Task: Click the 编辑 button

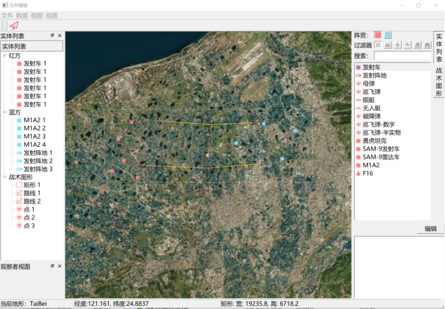Action: (x=430, y=229)
